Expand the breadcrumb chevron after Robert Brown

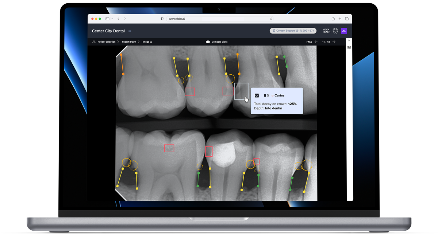[x=138, y=42]
